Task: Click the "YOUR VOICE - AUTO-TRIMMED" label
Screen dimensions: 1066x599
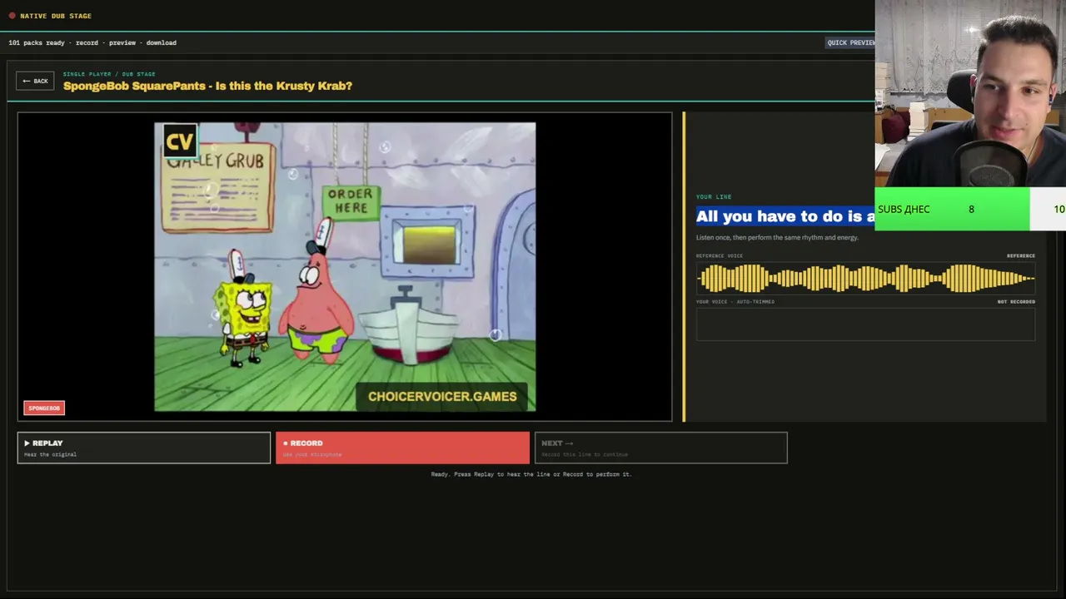Action: [x=735, y=301]
